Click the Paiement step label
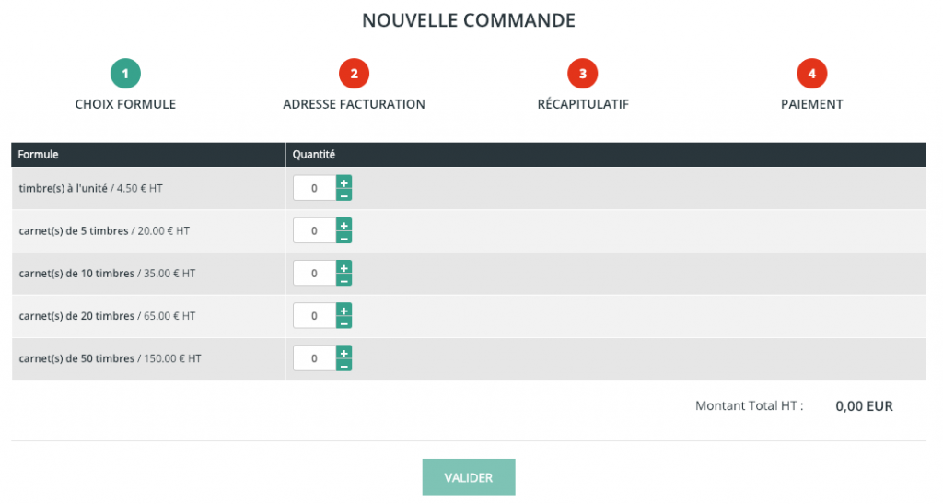Screen dimensions: 943x504 tap(811, 104)
